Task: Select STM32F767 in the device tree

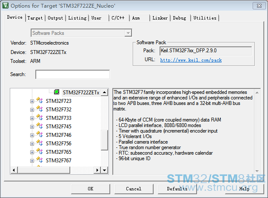Action: [59, 161]
